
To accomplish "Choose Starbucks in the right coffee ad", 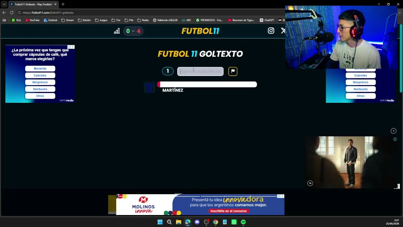I will tap(360, 89).
